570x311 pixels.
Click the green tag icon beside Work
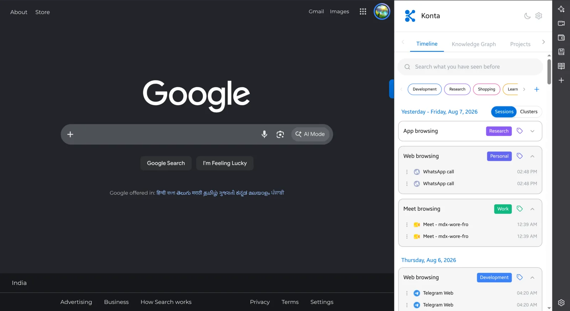(519, 209)
